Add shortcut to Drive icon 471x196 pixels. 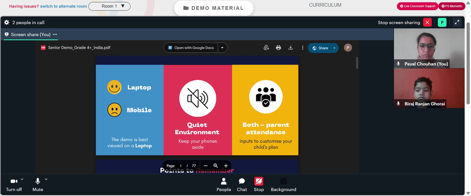(266, 47)
